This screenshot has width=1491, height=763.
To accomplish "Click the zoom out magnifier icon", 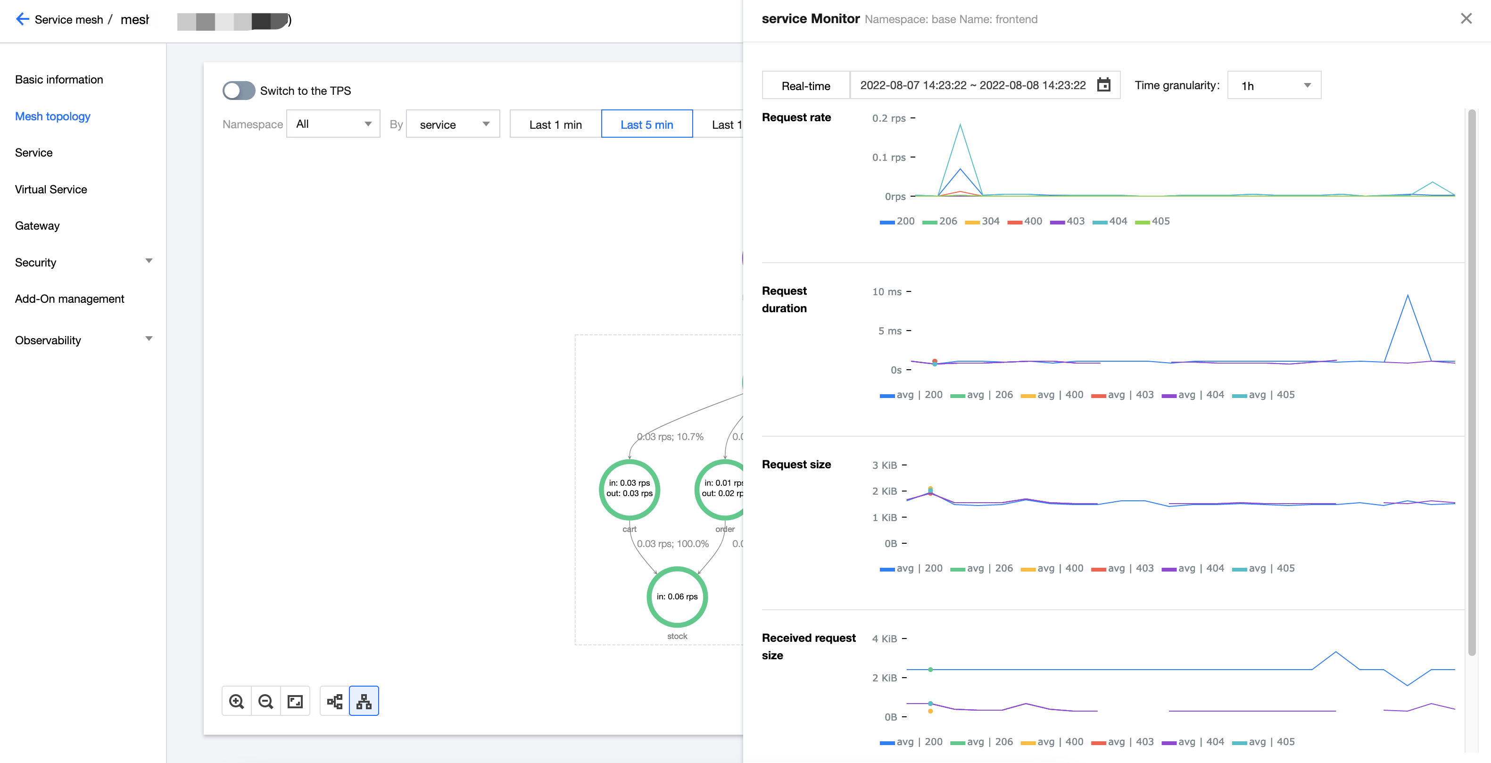I will (265, 701).
